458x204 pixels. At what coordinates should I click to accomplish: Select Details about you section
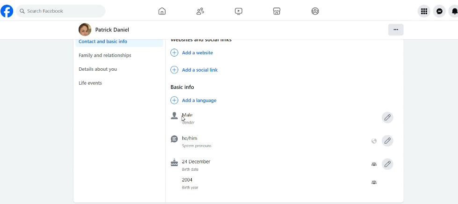98,69
